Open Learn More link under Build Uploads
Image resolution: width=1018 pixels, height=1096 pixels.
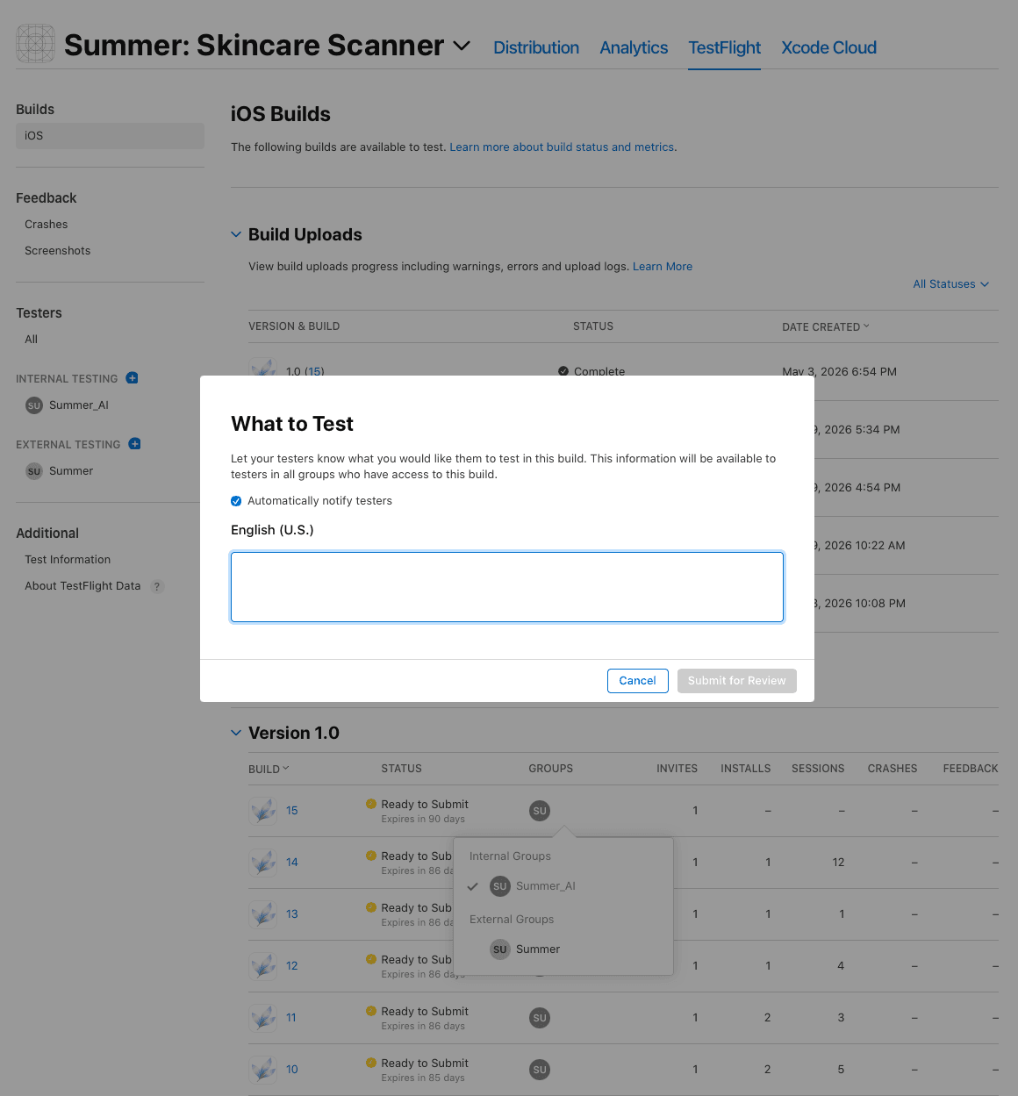coord(663,267)
